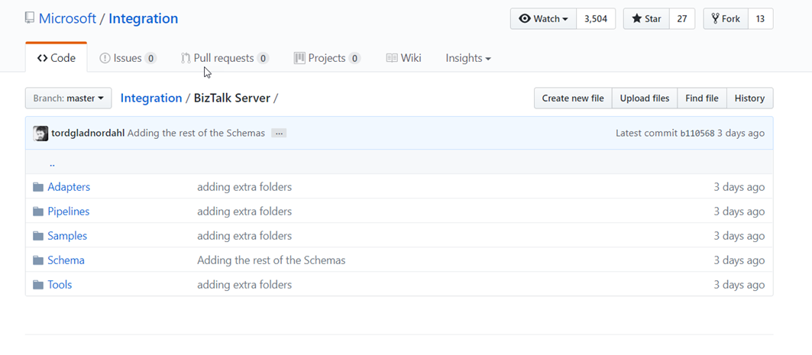Switch to the Issues tab

tap(128, 58)
